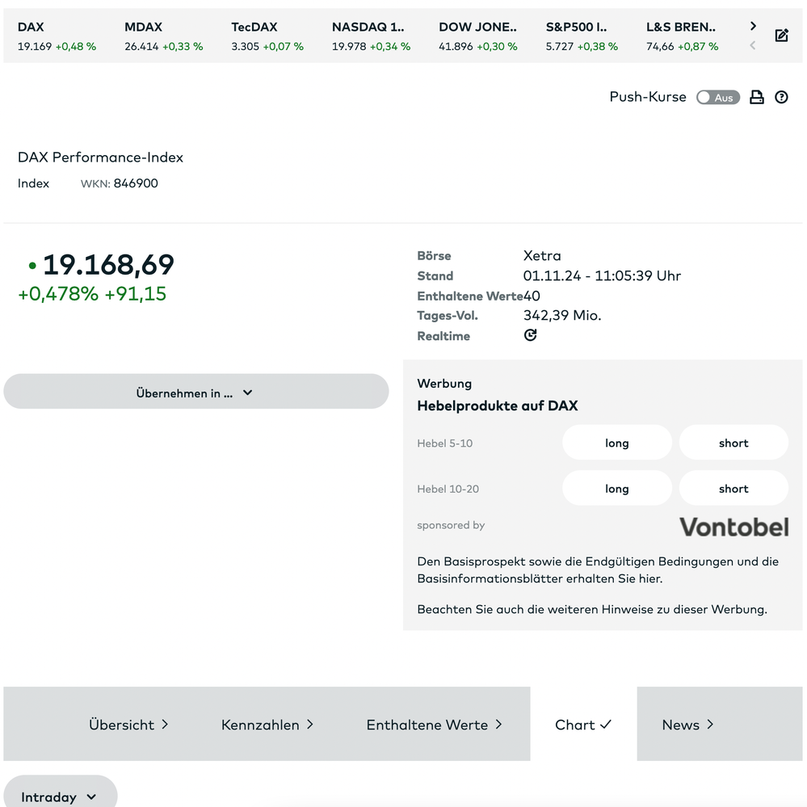Viewport: 807px width, 807px height.
Task: Expand the Übernehmen in ... dropdown
Action: click(x=195, y=393)
